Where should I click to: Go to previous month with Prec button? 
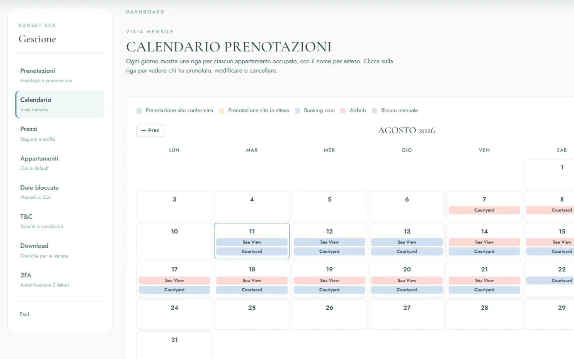coord(150,130)
